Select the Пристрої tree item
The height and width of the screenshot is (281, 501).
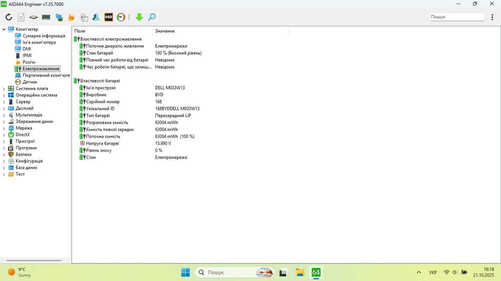point(25,141)
